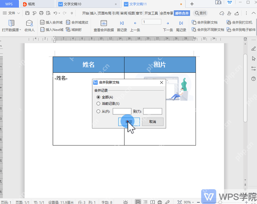257x204 pixels.
Task: Switch to Insert (插入) ribbon tab
Action: pyautogui.click(x=93, y=13)
